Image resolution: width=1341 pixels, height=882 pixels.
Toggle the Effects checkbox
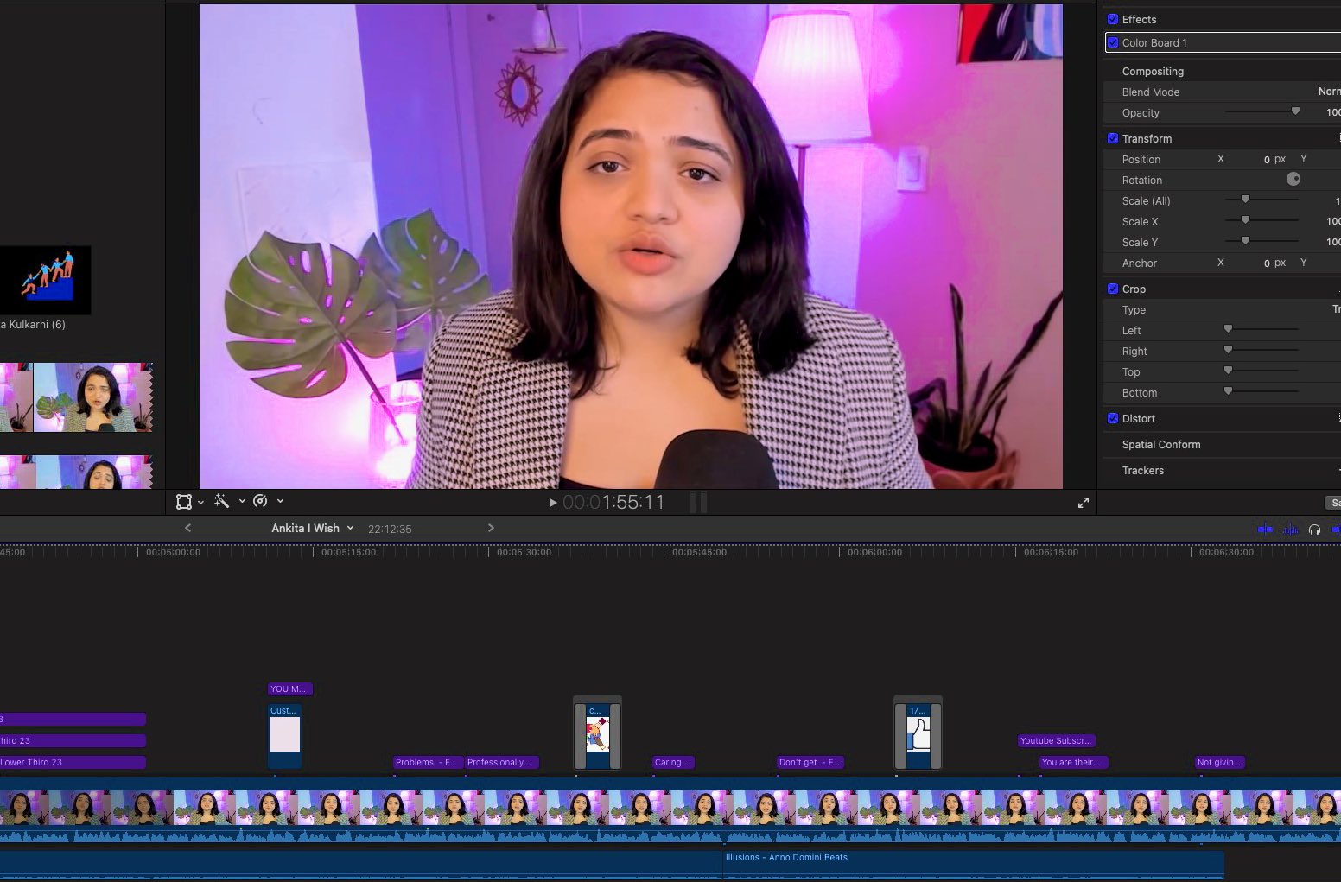click(x=1113, y=19)
